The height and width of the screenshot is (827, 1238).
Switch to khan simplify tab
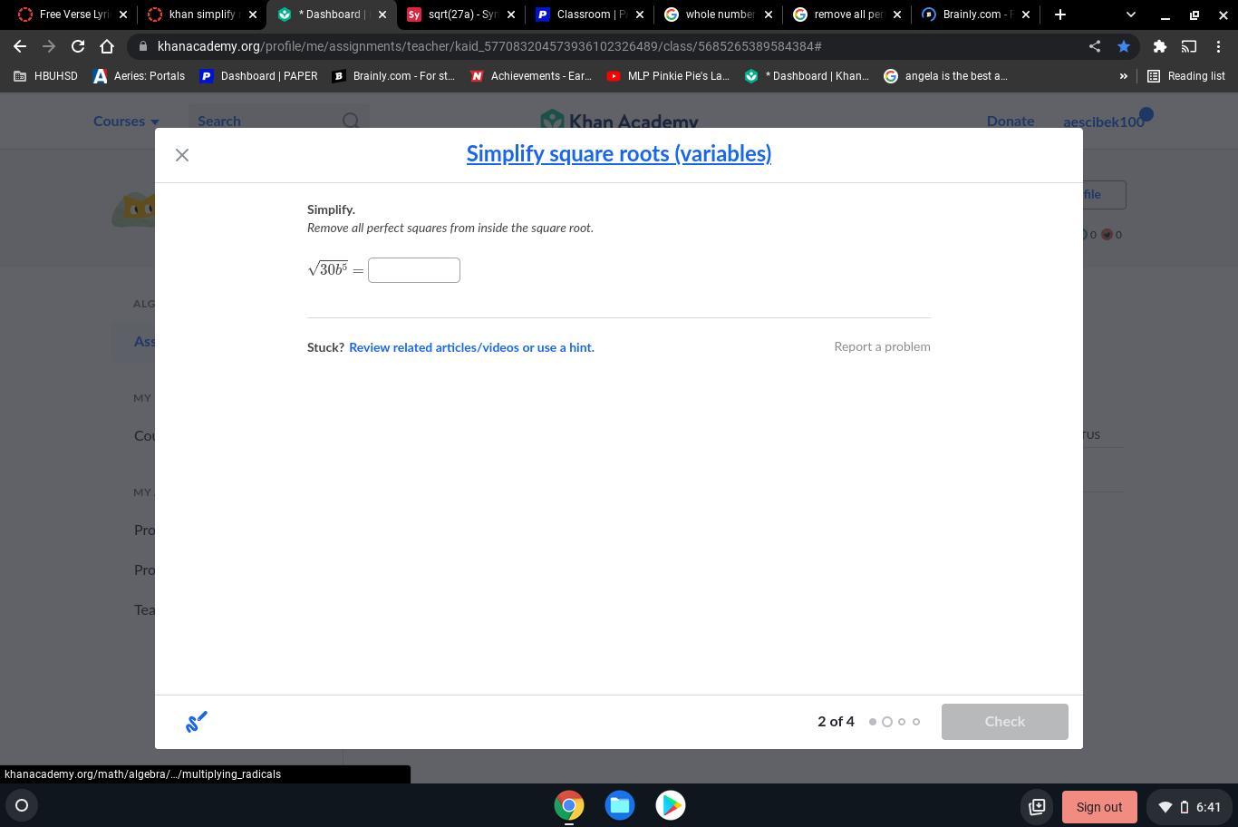pyautogui.click(x=202, y=15)
